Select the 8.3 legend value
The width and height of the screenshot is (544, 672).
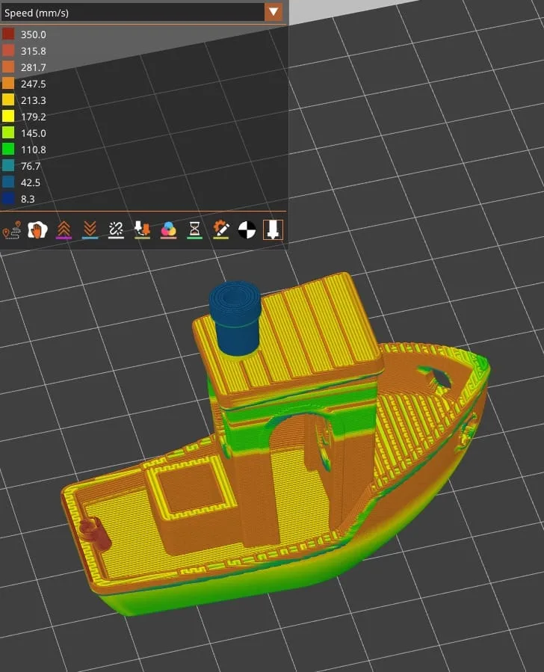point(28,199)
